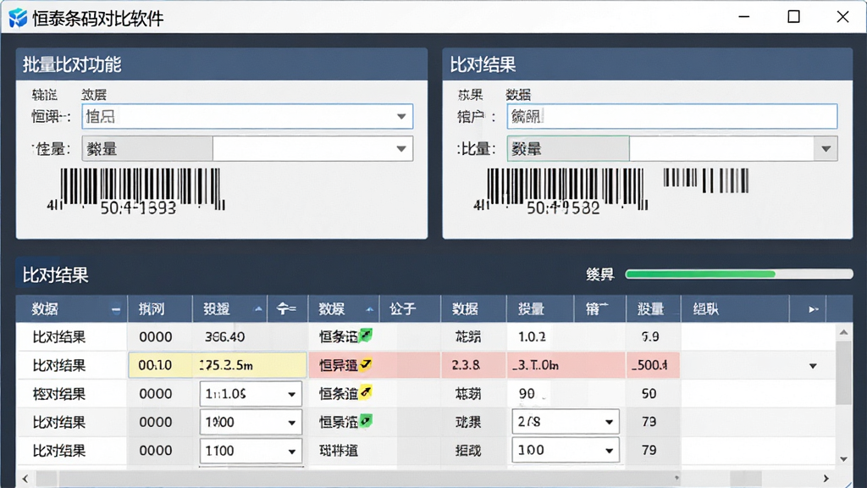Click the 50:4-1393 barcode image

coord(136,191)
